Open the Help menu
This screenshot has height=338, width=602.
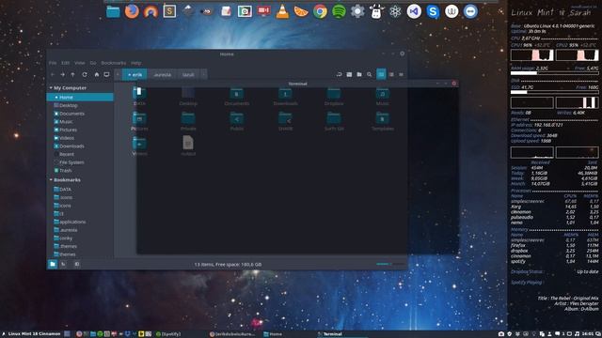(135, 63)
